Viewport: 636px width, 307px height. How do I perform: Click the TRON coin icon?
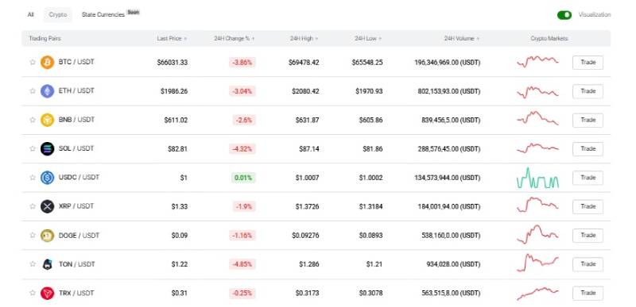click(x=47, y=293)
